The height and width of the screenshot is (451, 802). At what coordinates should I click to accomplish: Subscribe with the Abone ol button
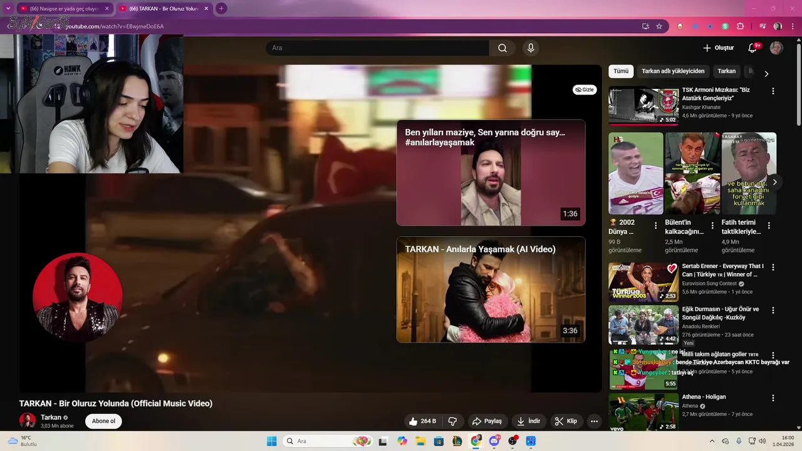(x=103, y=421)
